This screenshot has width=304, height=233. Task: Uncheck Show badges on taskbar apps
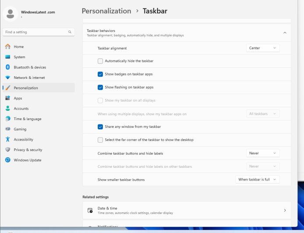click(x=100, y=74)
